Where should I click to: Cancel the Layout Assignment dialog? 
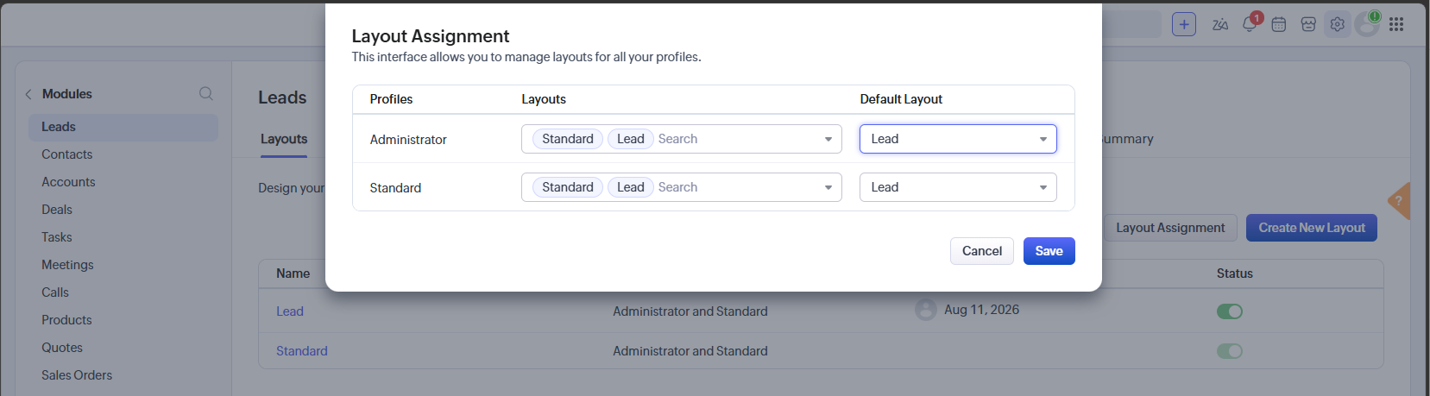click(982, 251)
